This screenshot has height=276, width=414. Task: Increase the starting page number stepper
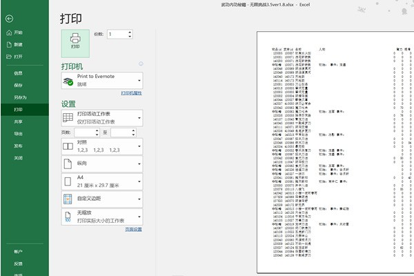97,130
